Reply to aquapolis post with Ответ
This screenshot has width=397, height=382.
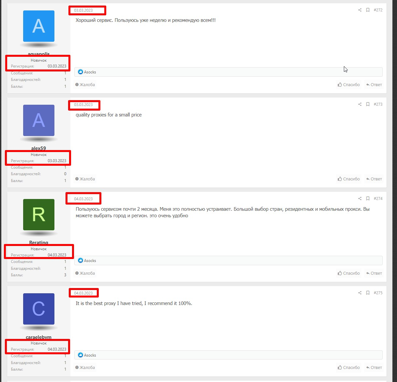[x=374, y=85]
